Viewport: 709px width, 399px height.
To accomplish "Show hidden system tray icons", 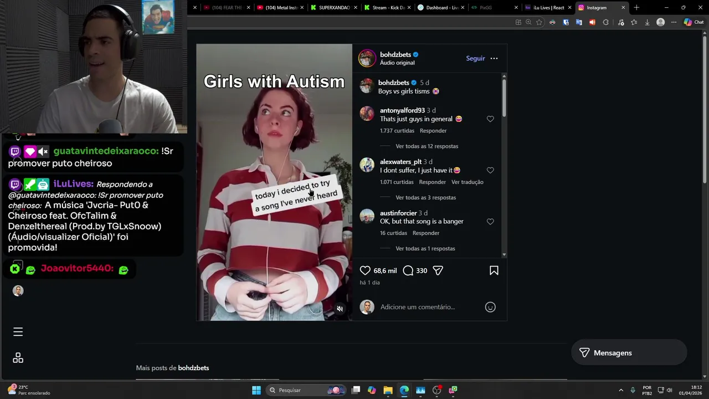I will [621, 390].
